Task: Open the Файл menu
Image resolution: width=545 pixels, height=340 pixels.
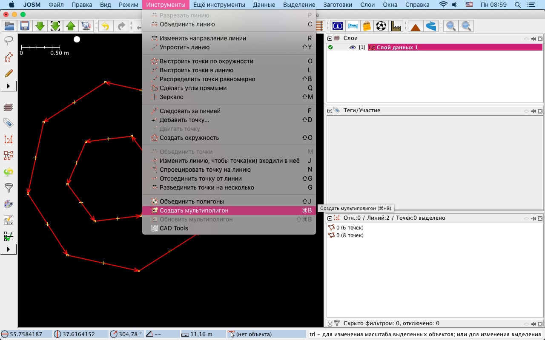Action: (56, 5)
